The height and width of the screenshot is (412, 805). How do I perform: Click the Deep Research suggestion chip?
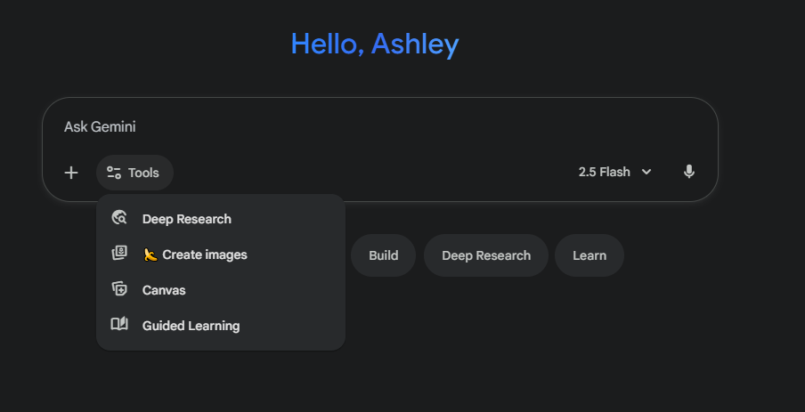click(485, 255)
